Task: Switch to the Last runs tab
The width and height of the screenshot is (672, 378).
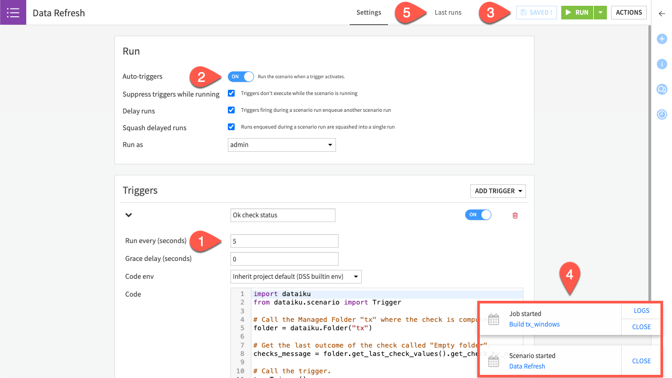Action: tap(448, 13)
